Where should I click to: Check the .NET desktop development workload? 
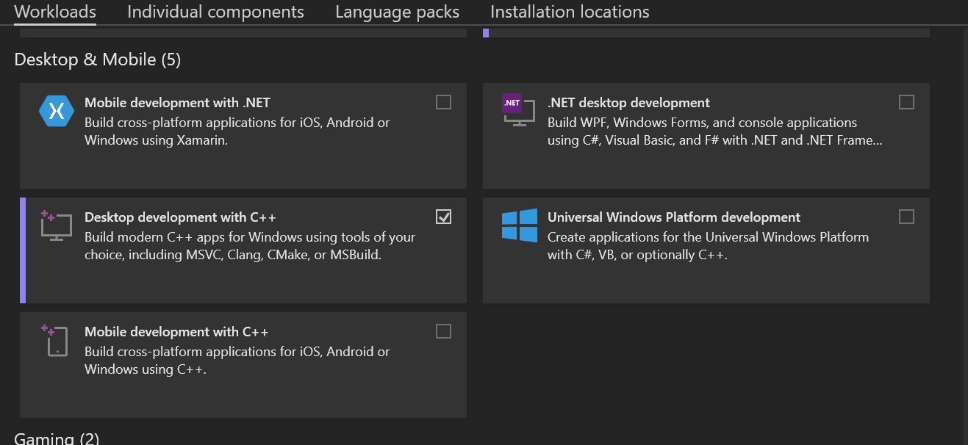(x=906, y=102)
